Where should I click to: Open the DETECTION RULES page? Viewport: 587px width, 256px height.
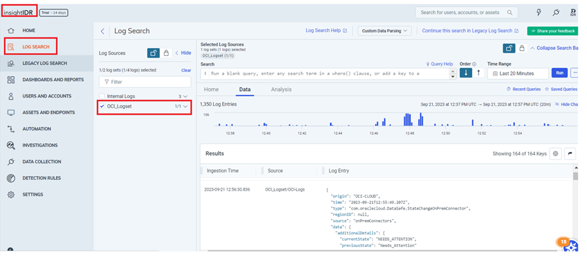pos(41,178)
